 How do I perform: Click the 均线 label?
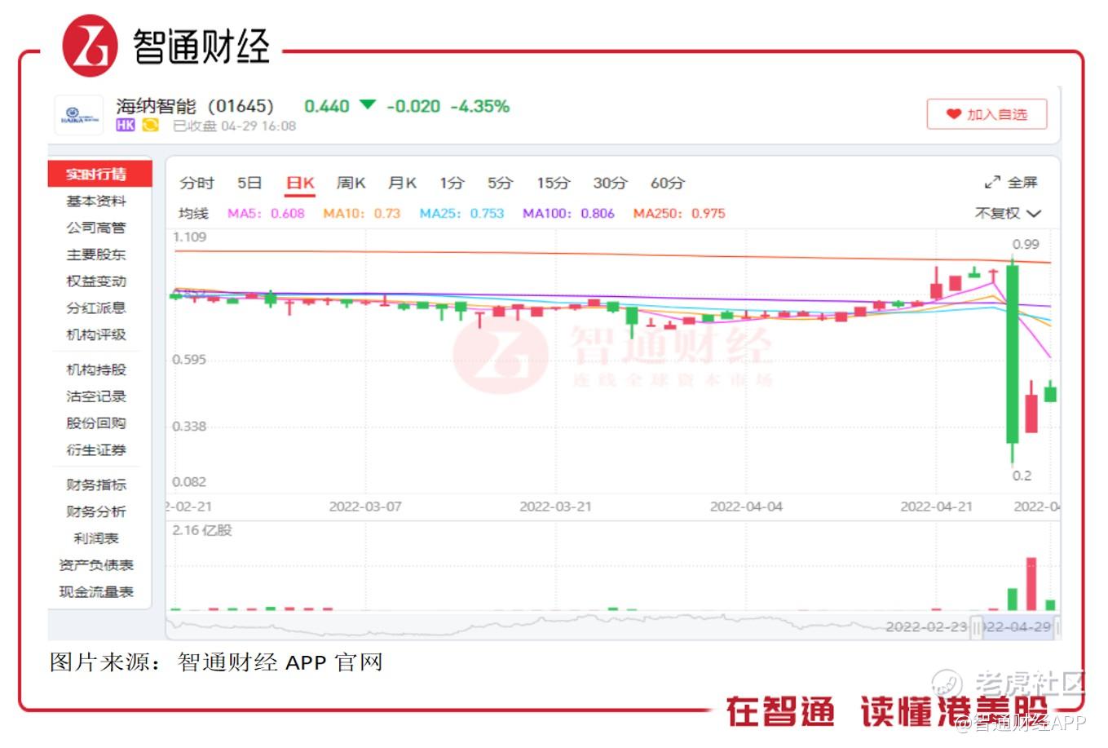point(193,213)
